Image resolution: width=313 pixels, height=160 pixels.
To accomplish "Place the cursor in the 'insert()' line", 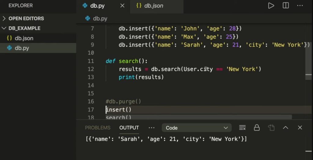I will [119, 110].
